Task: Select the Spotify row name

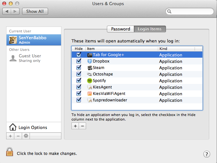Action: [99, 81]
